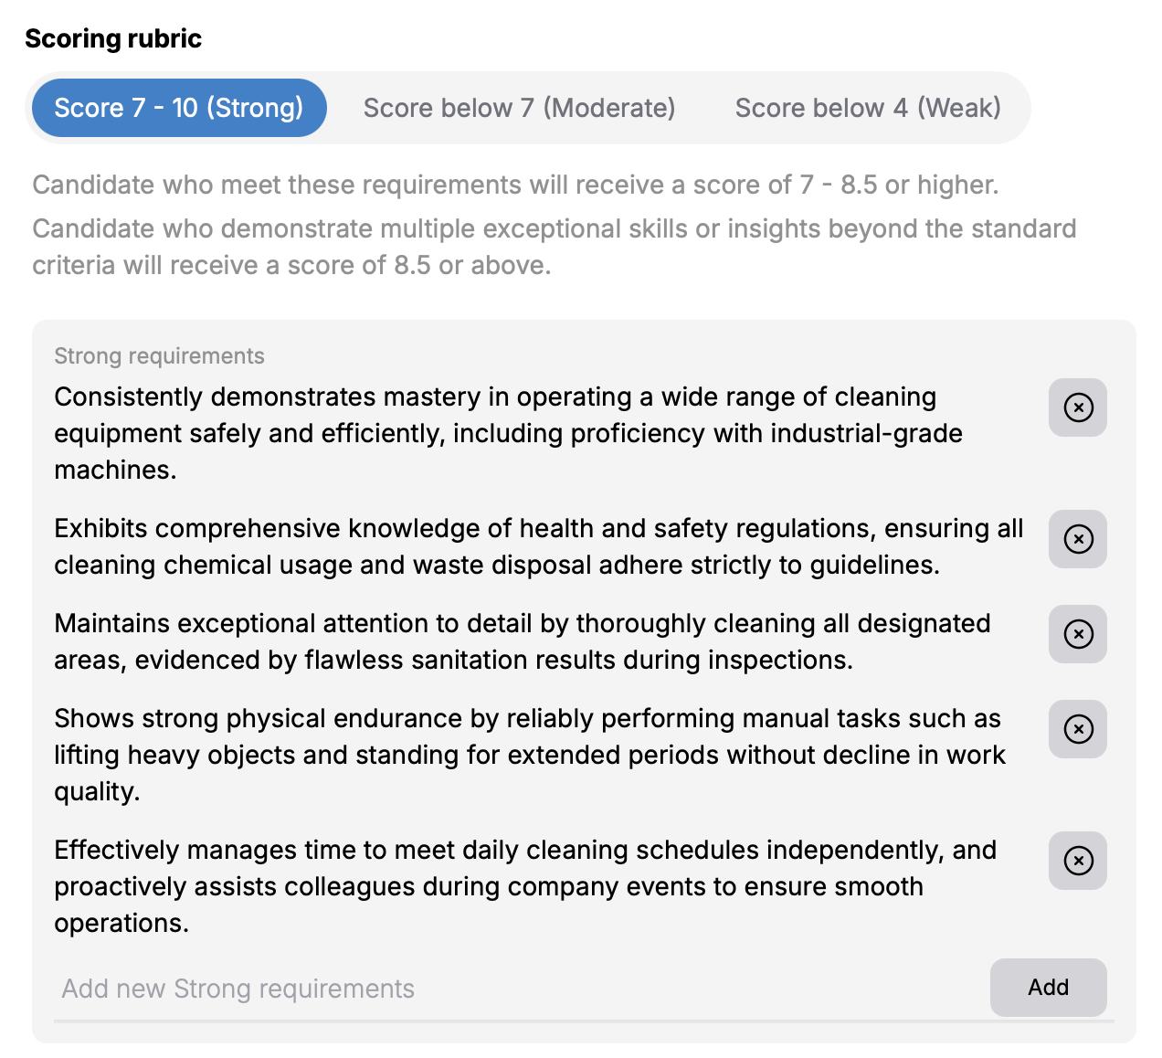Delete the health and safety regulations requirement
Viewport: 1162px width, 1058px height.
click(x=1078, y=539)
